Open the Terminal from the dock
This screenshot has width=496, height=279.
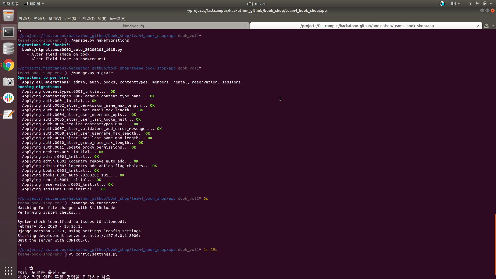[9, 32]
